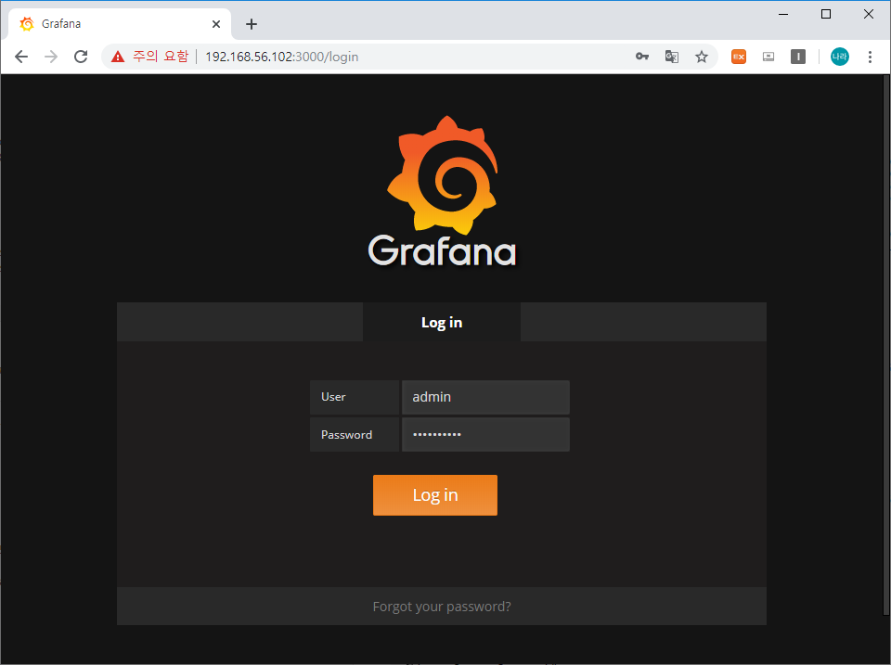This screenshot has width=891, height=665.
Task: Click the orange extension icon
Action: coord(739,57)
